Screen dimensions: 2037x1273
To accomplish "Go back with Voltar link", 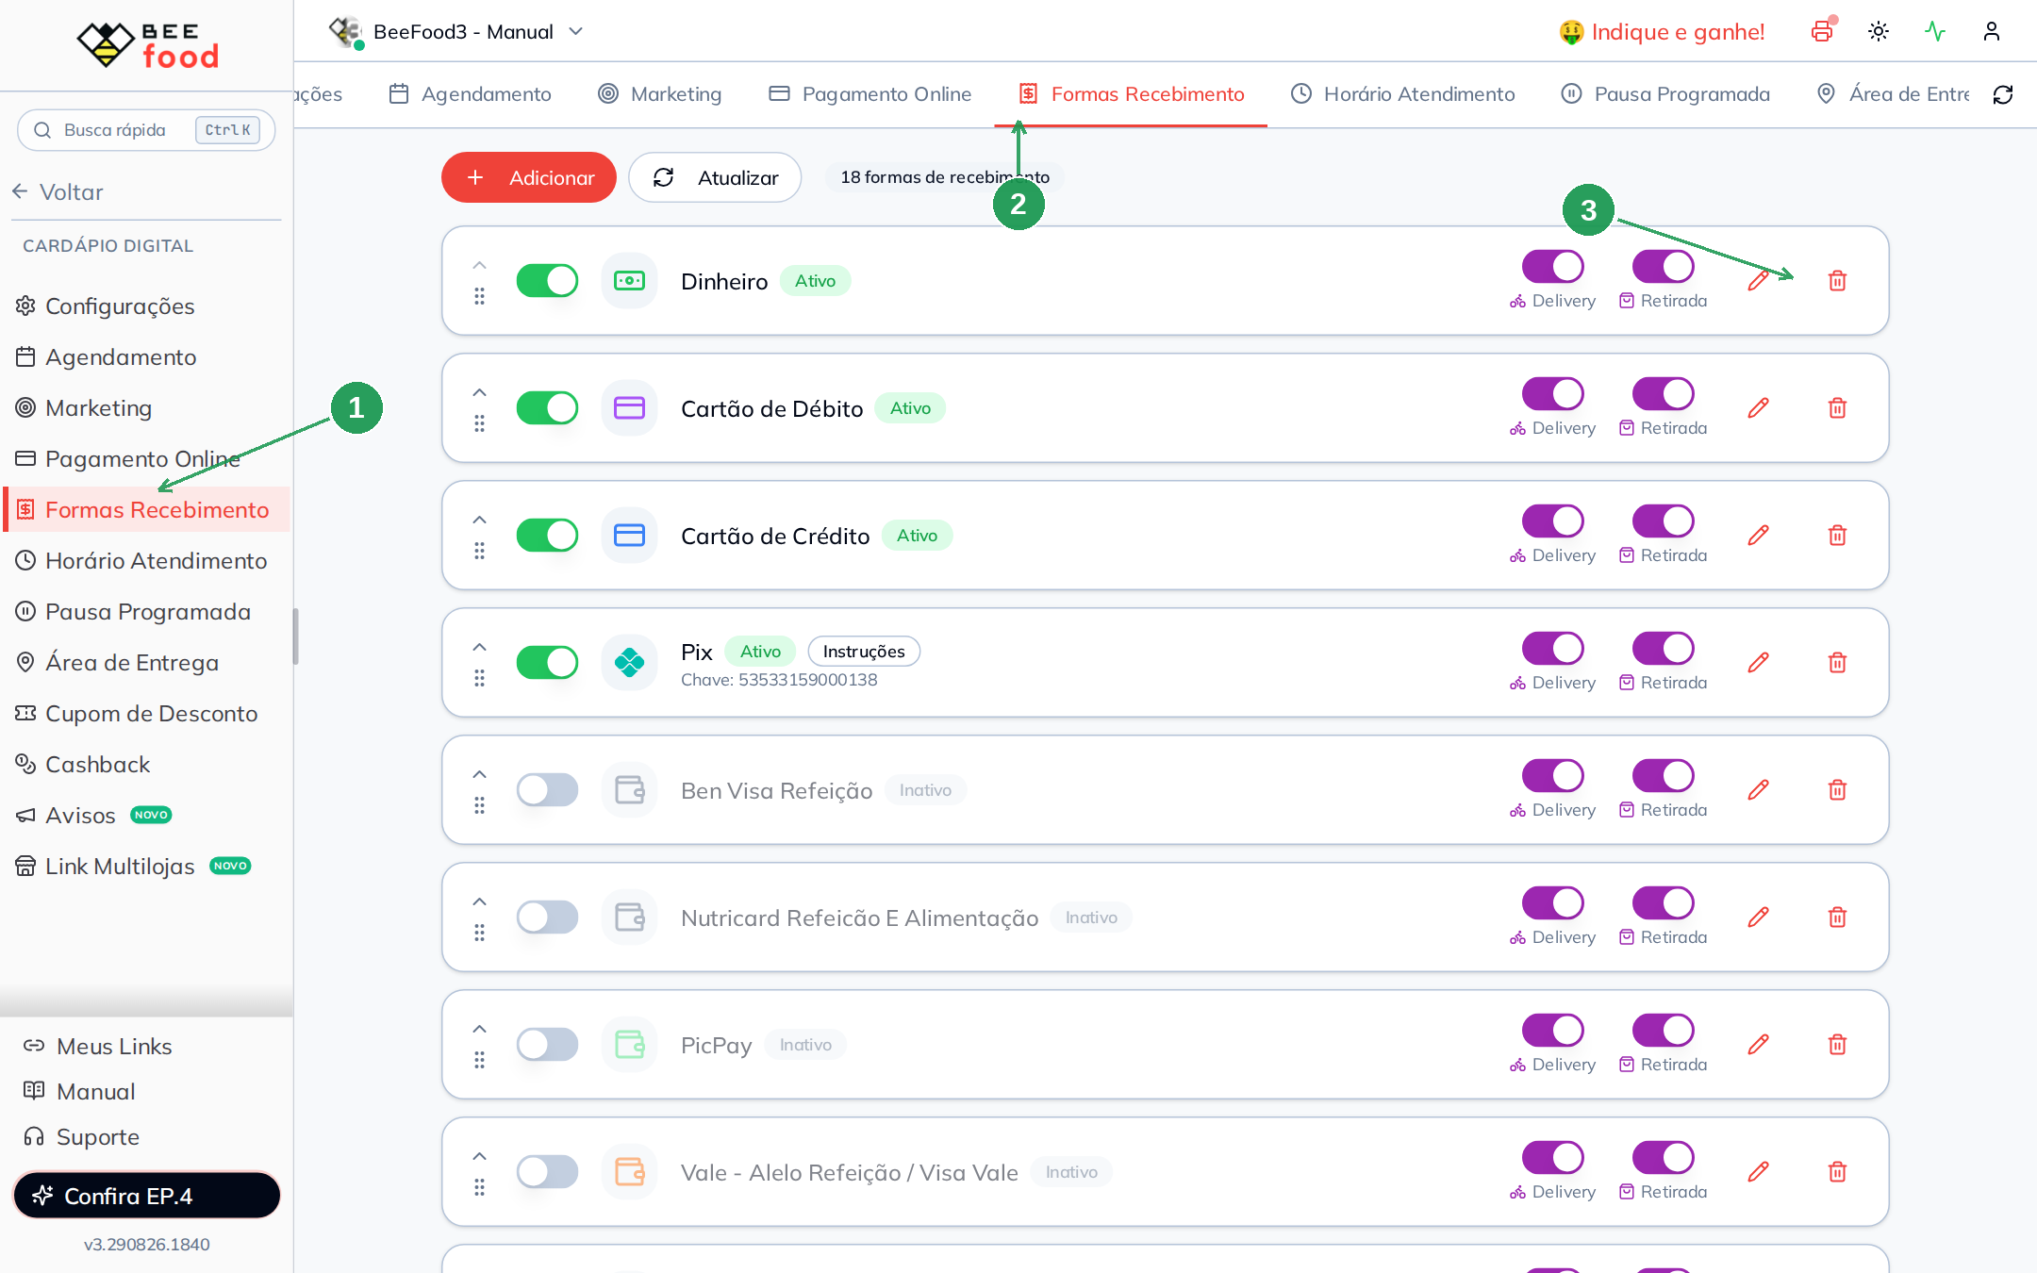I will (58, 192).
